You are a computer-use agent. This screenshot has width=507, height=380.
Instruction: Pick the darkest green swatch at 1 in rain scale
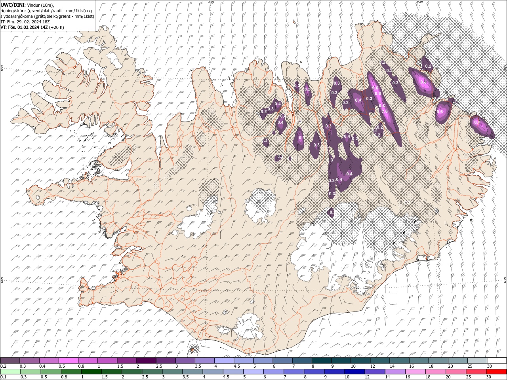[91, 372]
